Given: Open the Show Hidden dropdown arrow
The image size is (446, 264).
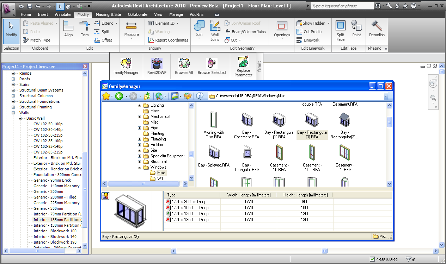Looking at the screenshot, I should tap(329, 23).
